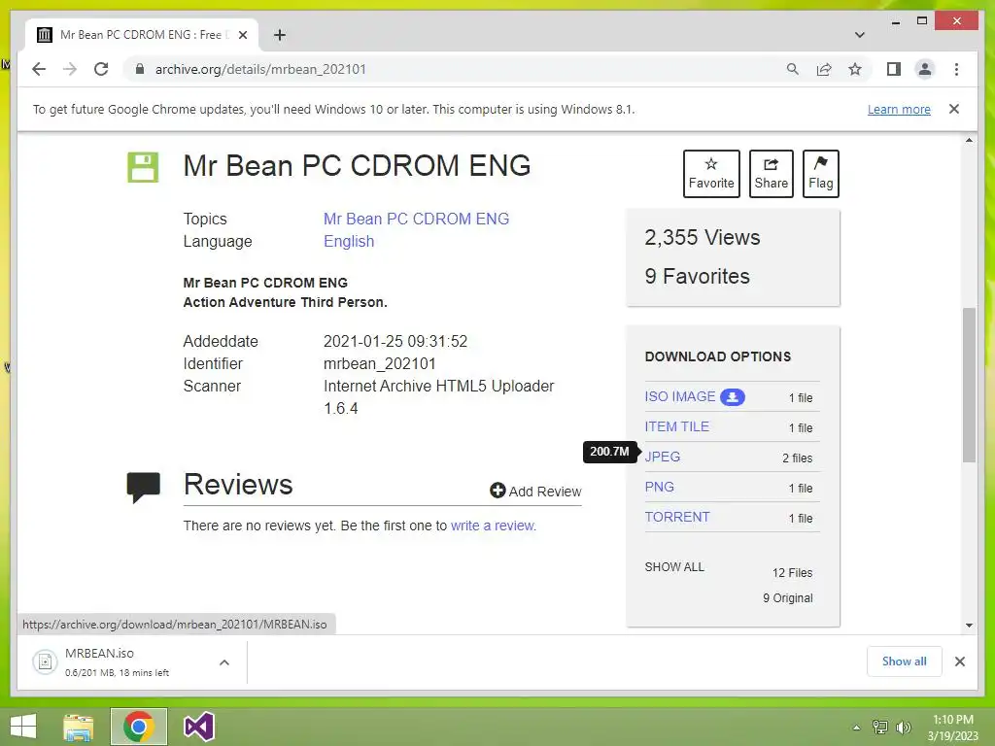Bookmark this tab with star icon
This screenshot has width=995, height=746.
[x=855, y=69]
